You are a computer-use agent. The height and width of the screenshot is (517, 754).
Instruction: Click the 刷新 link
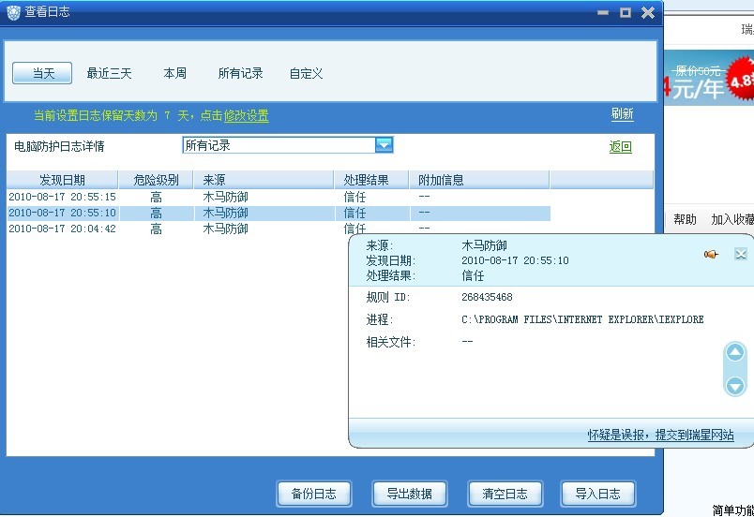(623, 113)
